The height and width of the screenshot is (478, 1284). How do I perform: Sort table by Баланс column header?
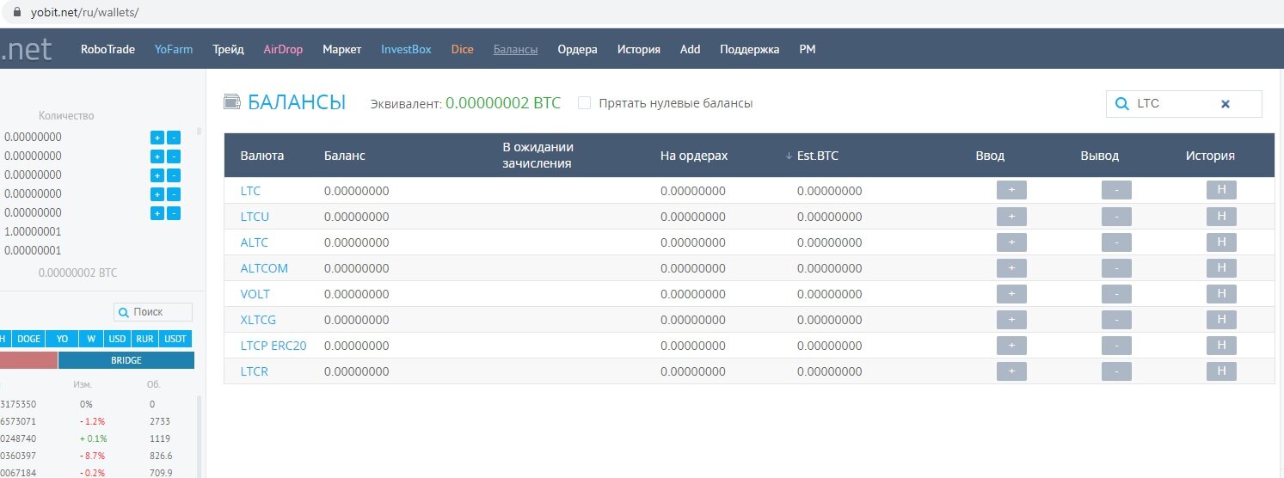(344, 156)
